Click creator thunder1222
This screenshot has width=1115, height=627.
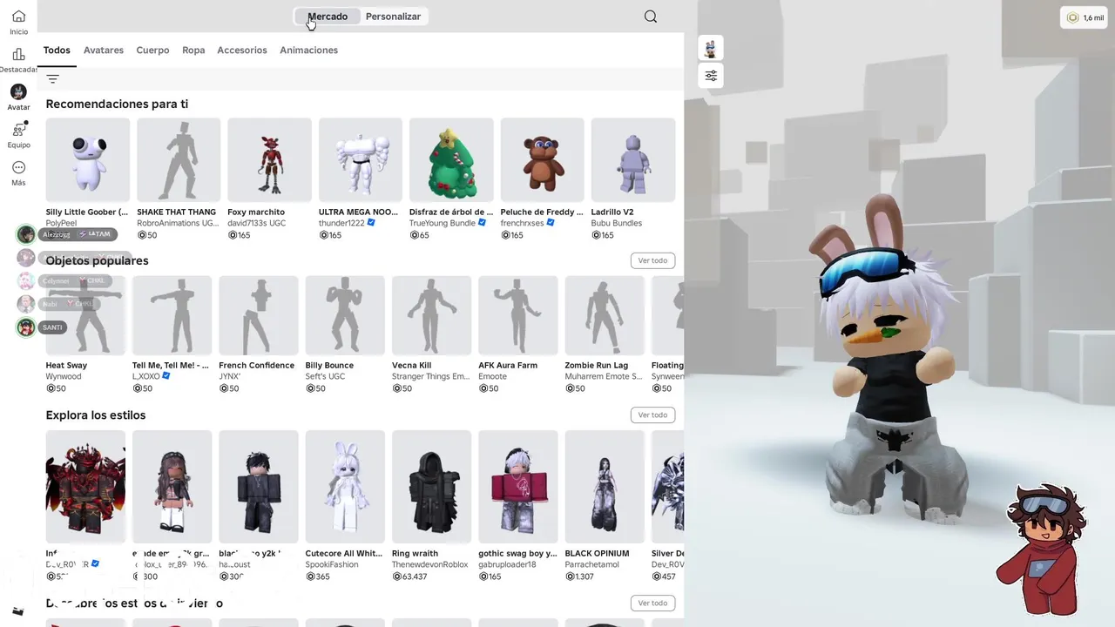[x=341, y=224]
